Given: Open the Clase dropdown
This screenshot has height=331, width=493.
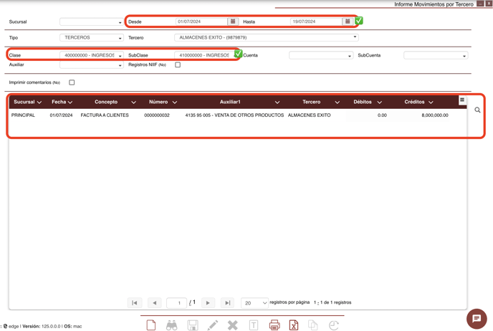Looking at the screenshot, I should point(92,55).
